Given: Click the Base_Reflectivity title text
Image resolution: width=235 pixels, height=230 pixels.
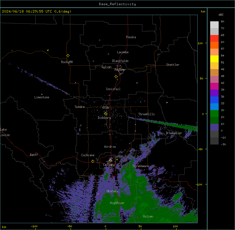Looking at the screenshot, I should 117,4.
